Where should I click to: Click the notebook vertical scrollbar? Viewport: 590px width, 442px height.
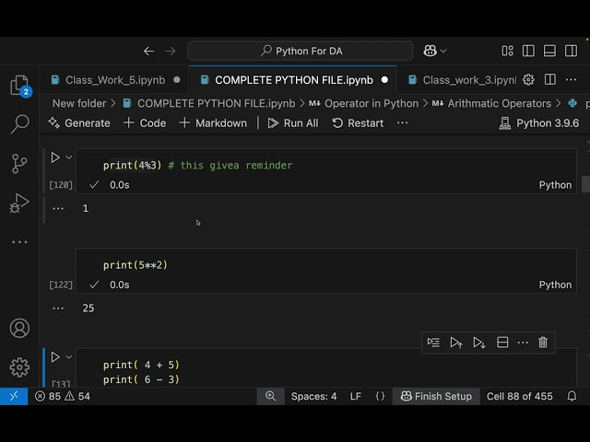586,184
